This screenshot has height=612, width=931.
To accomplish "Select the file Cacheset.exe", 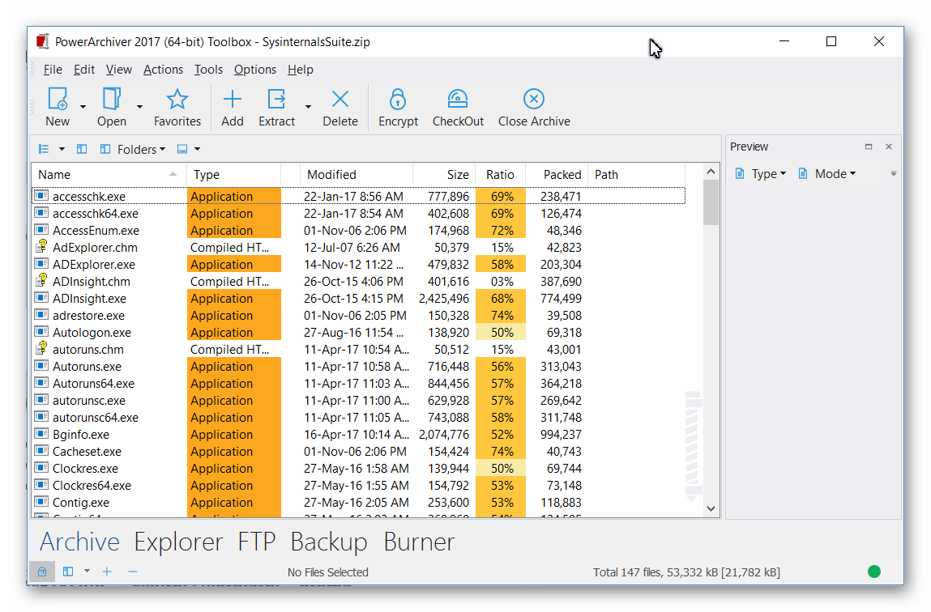I will (87, 451).
